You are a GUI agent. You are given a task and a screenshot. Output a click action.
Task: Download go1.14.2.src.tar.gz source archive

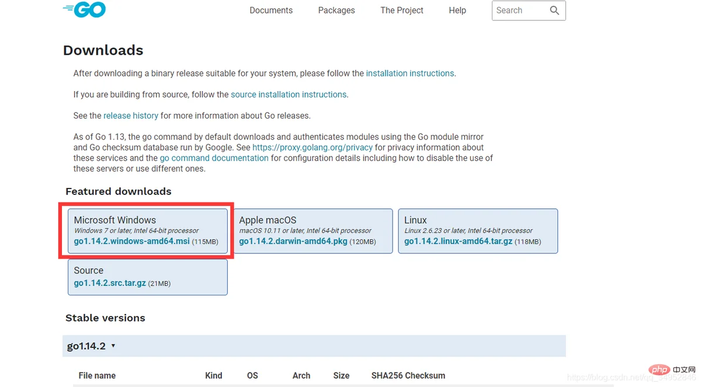click(110, 283)
